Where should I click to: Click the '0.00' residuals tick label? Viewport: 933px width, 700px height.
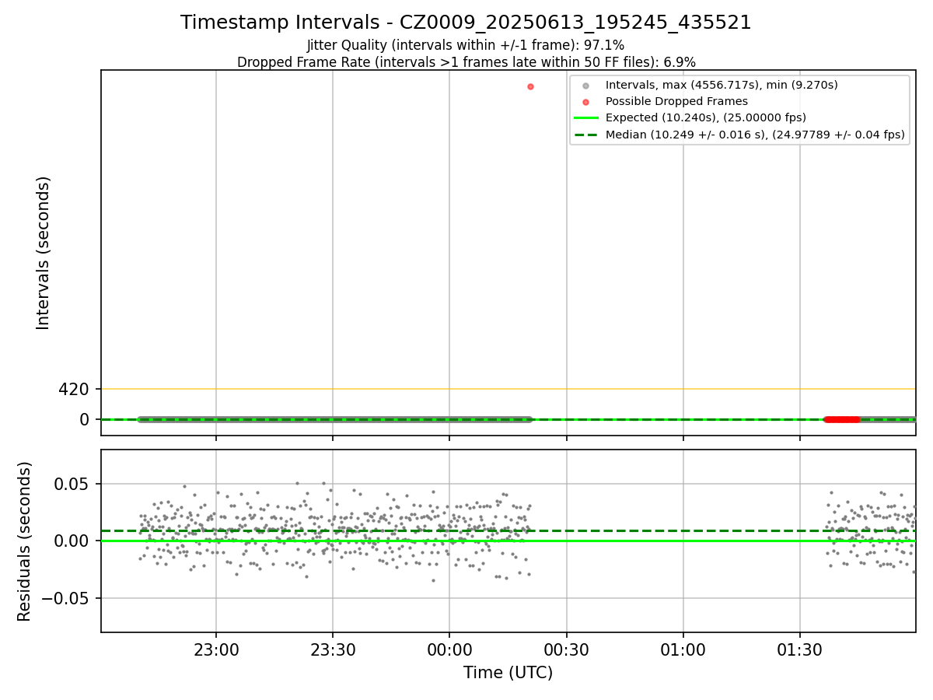tap(72, 541)
